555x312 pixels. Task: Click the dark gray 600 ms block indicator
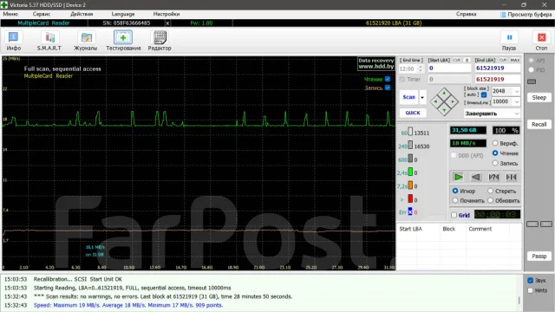pos(410,159)
